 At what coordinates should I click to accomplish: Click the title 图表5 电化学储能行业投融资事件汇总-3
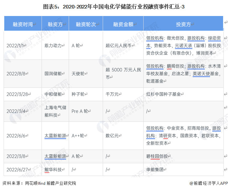tap(114, 7)
